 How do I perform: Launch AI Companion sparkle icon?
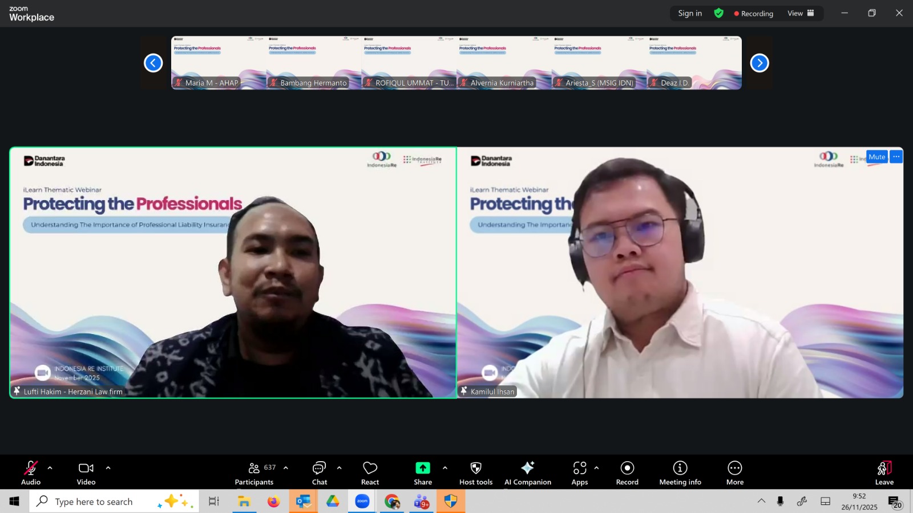pyautogui.click(x=527, y=473)
